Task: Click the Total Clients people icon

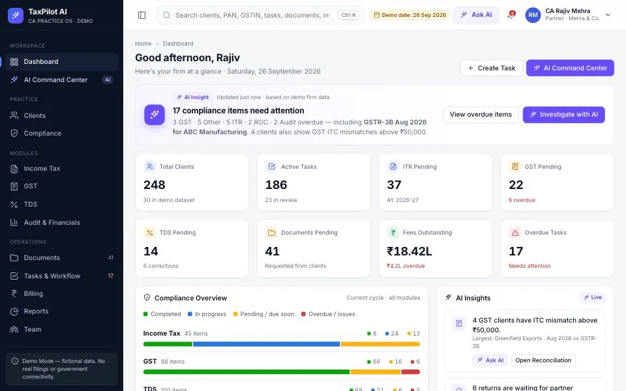Action: click(150, 166)
